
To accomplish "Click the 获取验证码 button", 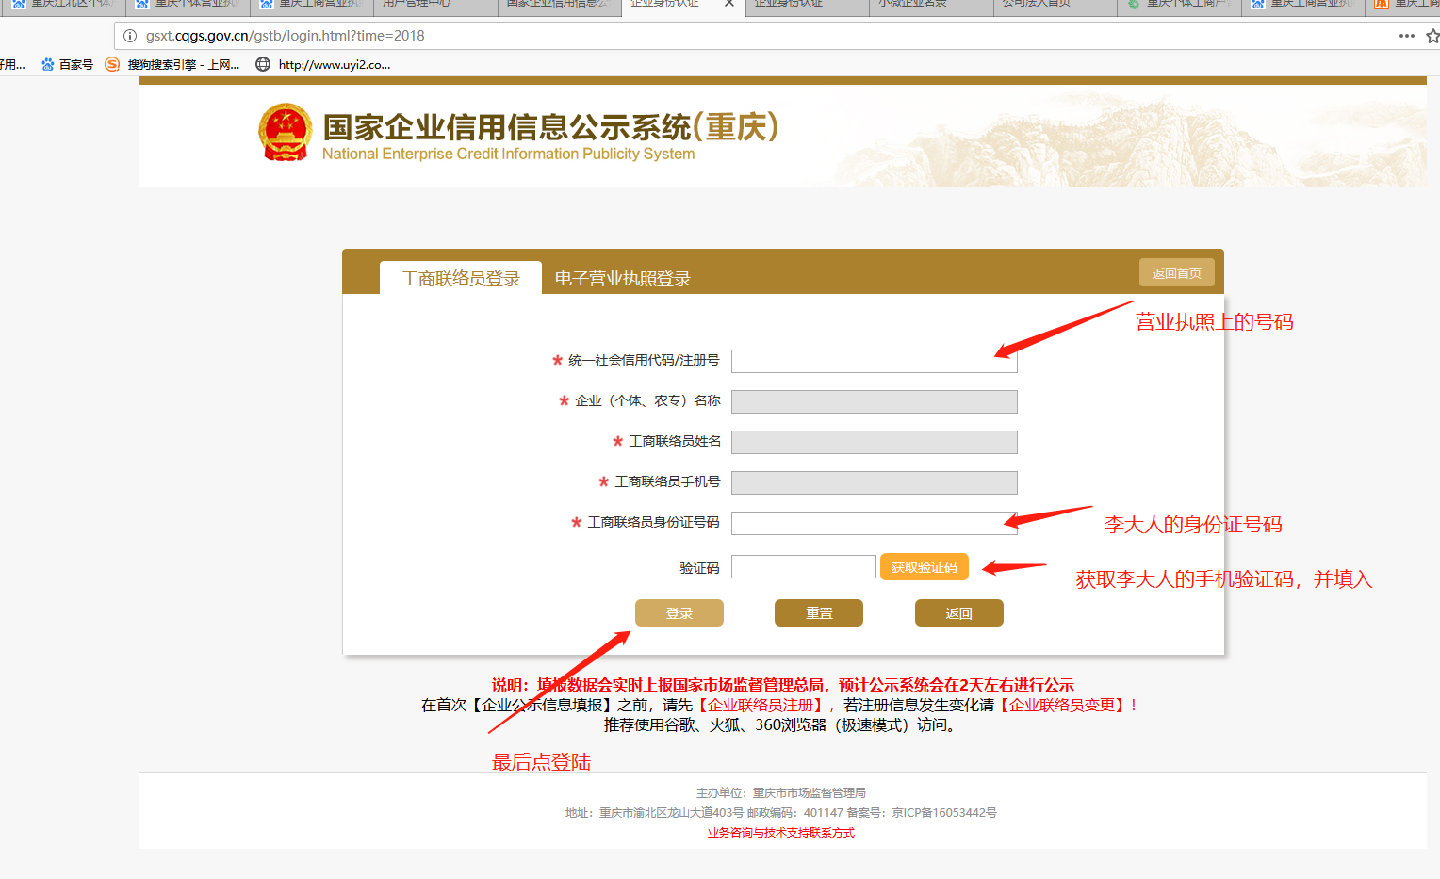I will (924, 567).
